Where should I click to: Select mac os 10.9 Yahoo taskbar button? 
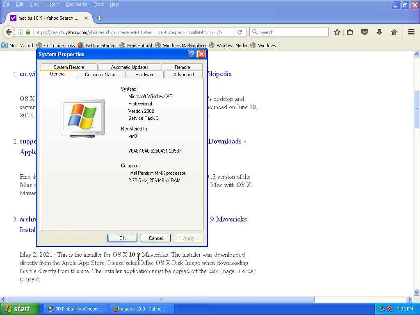click(x=142, y=309)
